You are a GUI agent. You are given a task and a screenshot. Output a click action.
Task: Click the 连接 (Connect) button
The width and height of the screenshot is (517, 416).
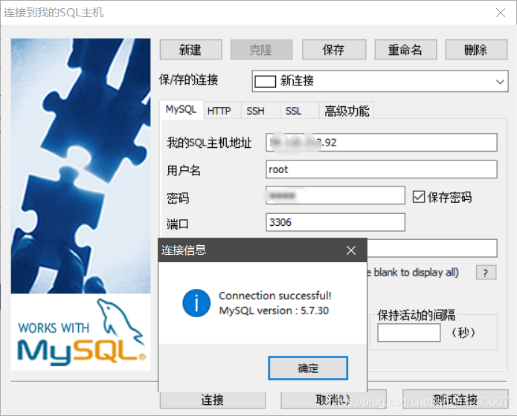[213, 400]
